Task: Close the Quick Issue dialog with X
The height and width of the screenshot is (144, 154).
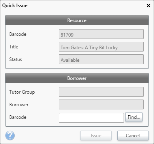Action: [148, 6]
